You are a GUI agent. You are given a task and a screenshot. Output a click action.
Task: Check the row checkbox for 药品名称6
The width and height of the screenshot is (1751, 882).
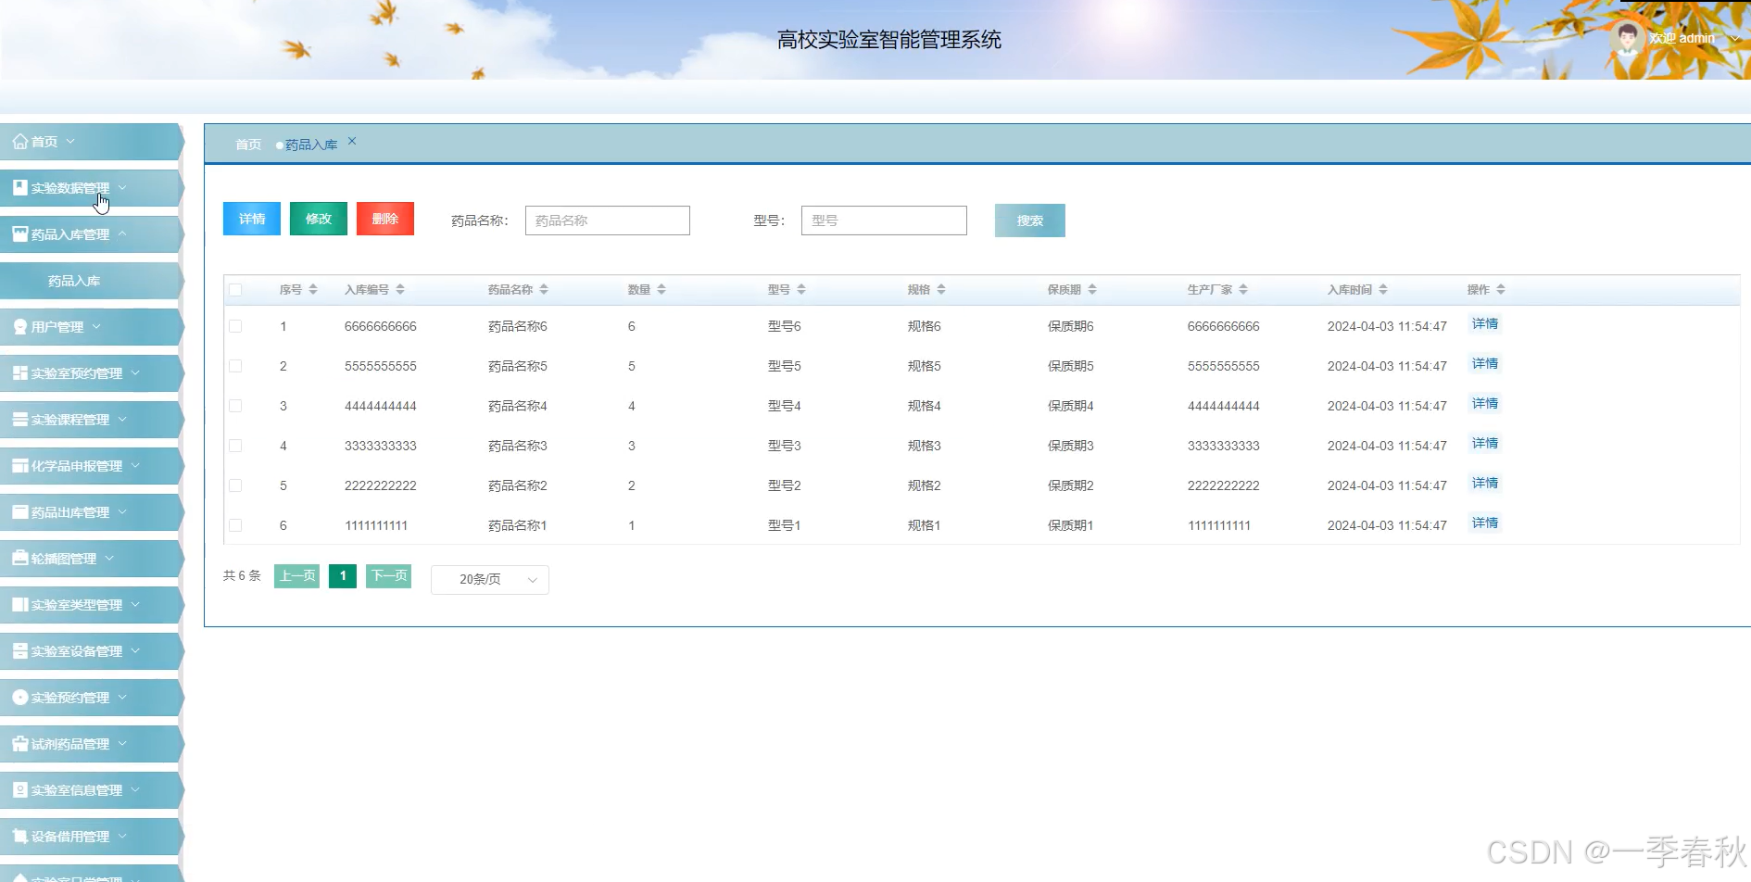(235, 326)
